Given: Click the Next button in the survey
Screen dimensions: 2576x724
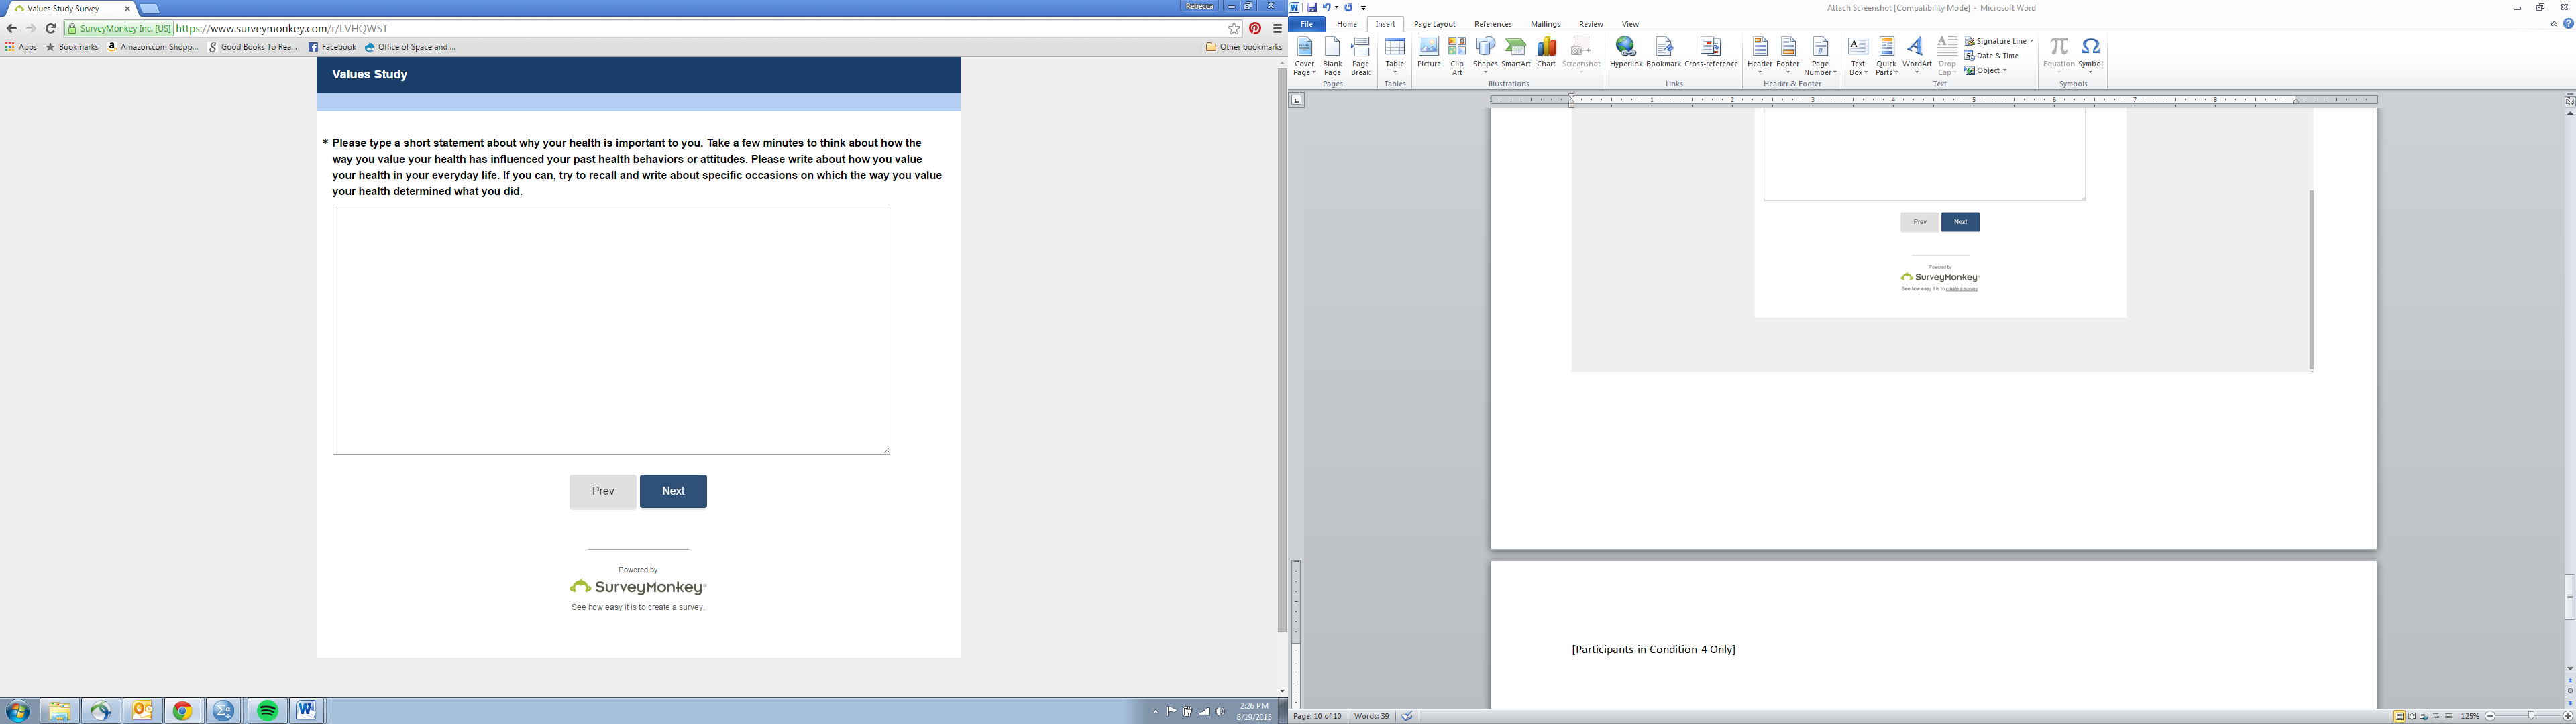Looking at the screenshot, I should 673,491.
